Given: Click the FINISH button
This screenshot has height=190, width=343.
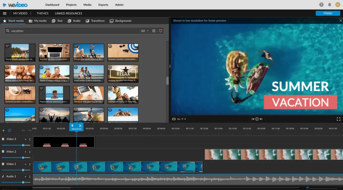Looking at the screenshot, I should pos(328,13).
